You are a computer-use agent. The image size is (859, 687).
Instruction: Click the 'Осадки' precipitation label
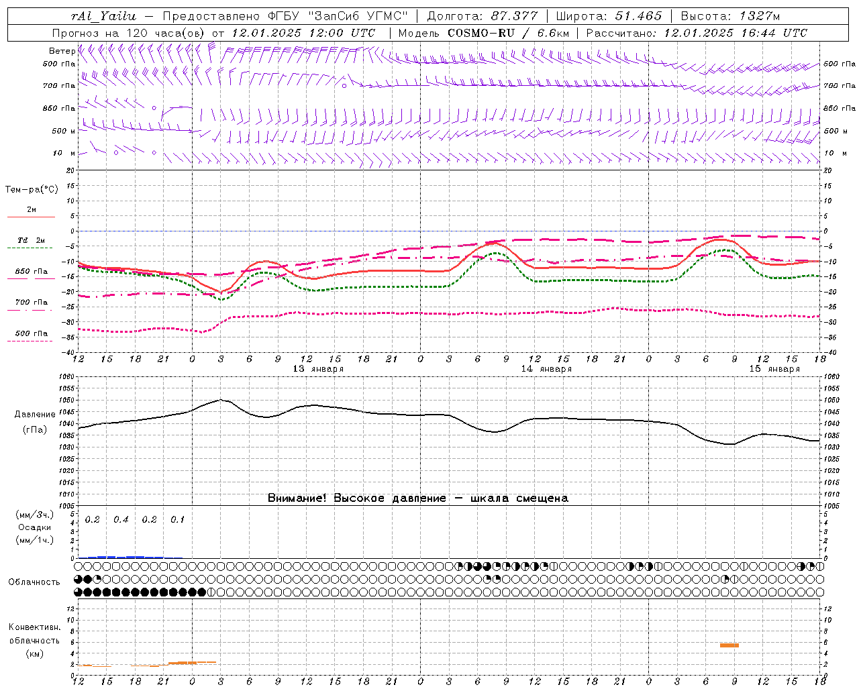(34, 527)
